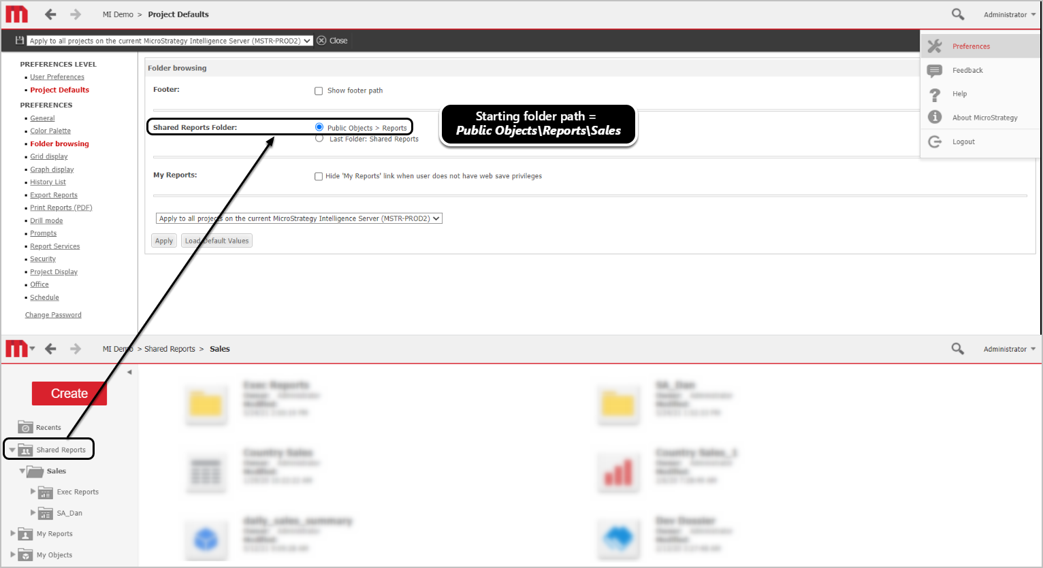This screenshot has width=1043, height=568.
Task: Go forward using the arrow in the Project Defaults header
Action: point(76,14)
